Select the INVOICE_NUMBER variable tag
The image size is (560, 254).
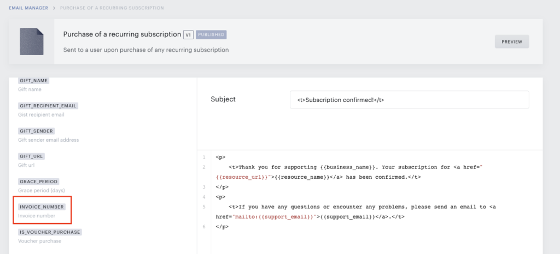[42, 207]
